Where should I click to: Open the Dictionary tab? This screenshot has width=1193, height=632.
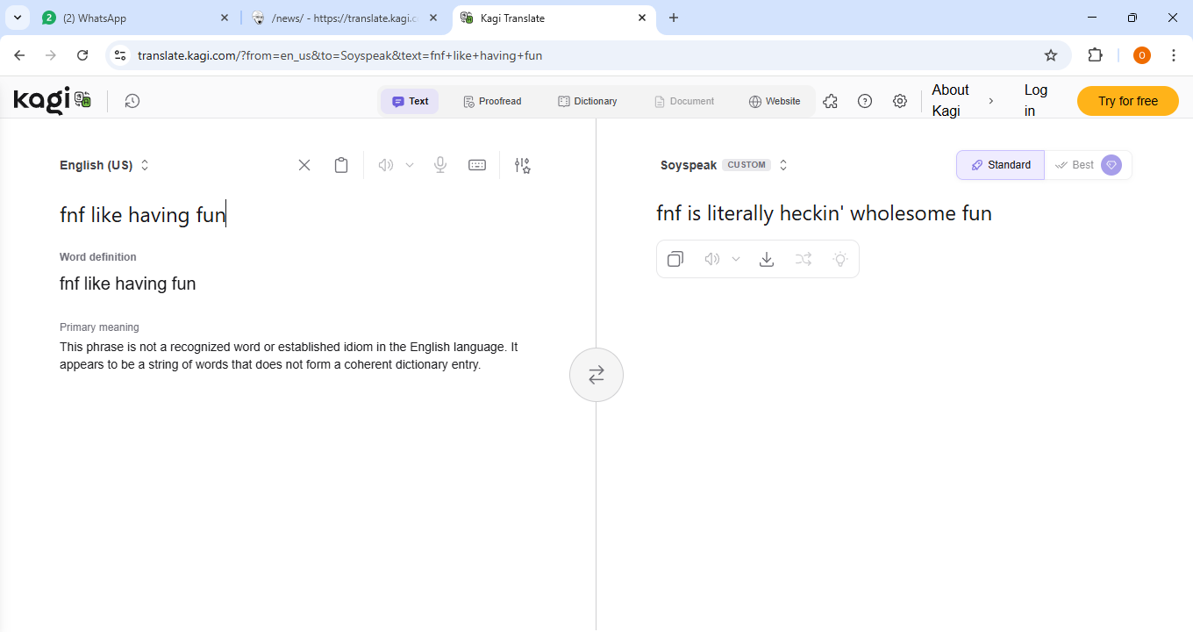coord(588,101)
